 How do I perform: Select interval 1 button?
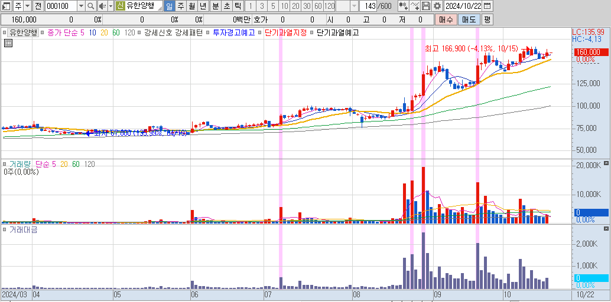(251, 6)
